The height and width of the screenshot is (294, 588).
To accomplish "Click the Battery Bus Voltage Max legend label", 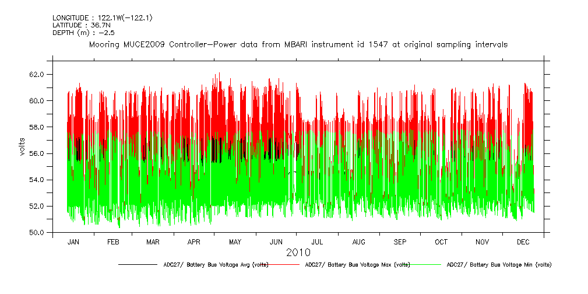I will click(x=357, y=265).
